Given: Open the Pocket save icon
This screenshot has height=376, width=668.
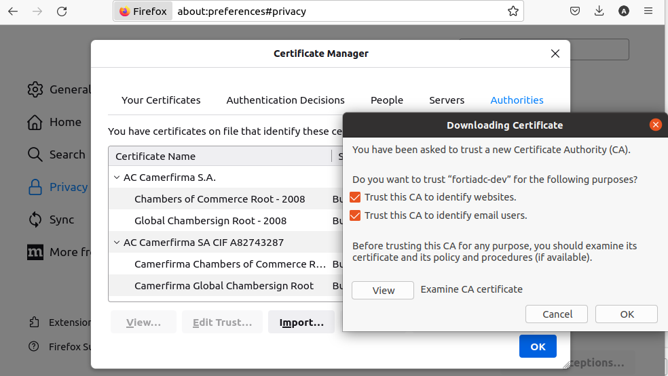Looking at the screenshot, I should (574, 12).
